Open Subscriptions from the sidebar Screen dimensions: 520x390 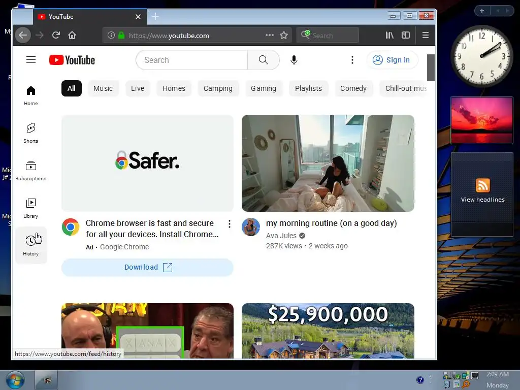[x=31, y=171]
